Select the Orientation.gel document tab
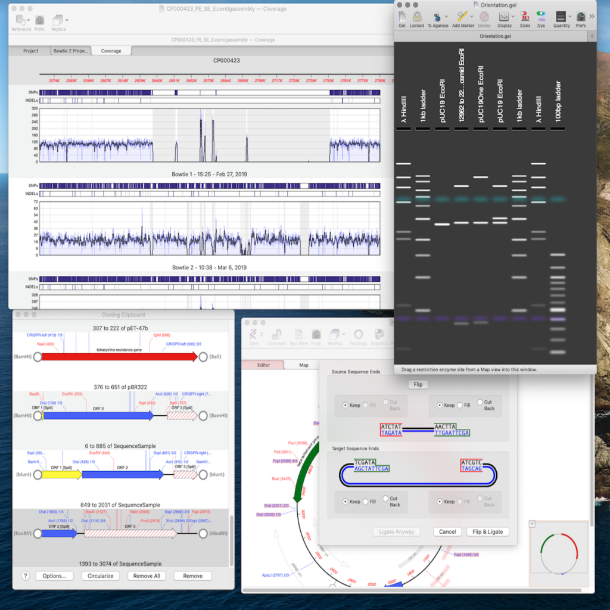The width and height of the screenshot is (610, 610). pyautogui.click(x=491, y=36)
